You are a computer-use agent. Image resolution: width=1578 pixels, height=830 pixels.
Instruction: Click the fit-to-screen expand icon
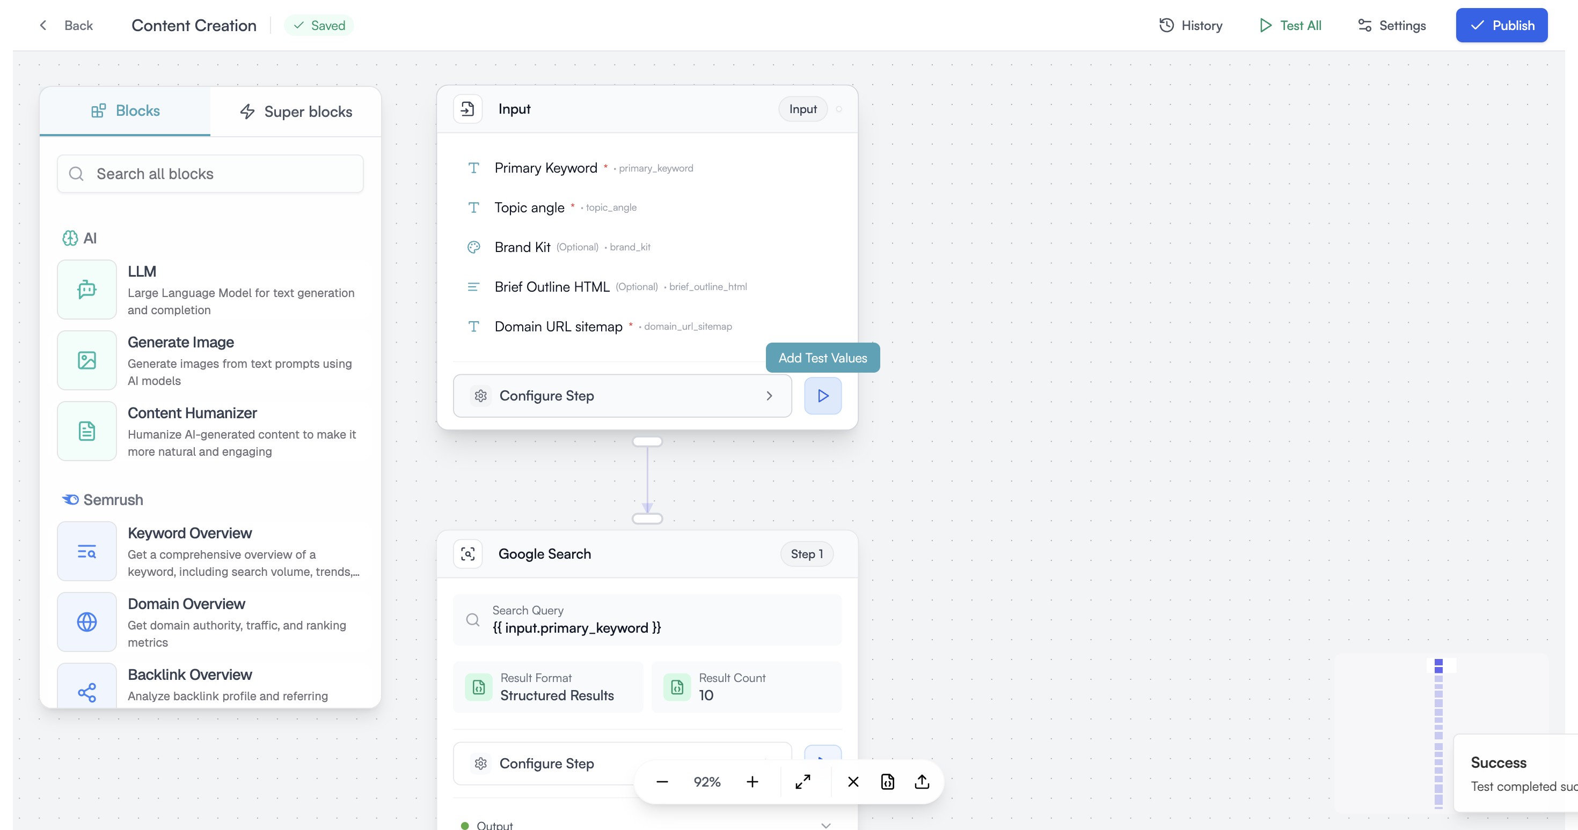802,782
